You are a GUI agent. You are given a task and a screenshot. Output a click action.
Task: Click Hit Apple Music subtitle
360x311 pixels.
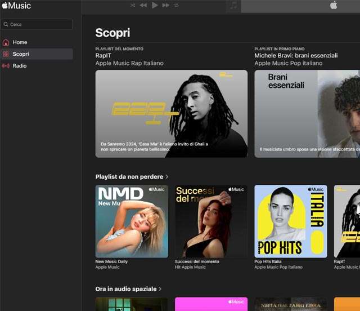coord(190,267)
